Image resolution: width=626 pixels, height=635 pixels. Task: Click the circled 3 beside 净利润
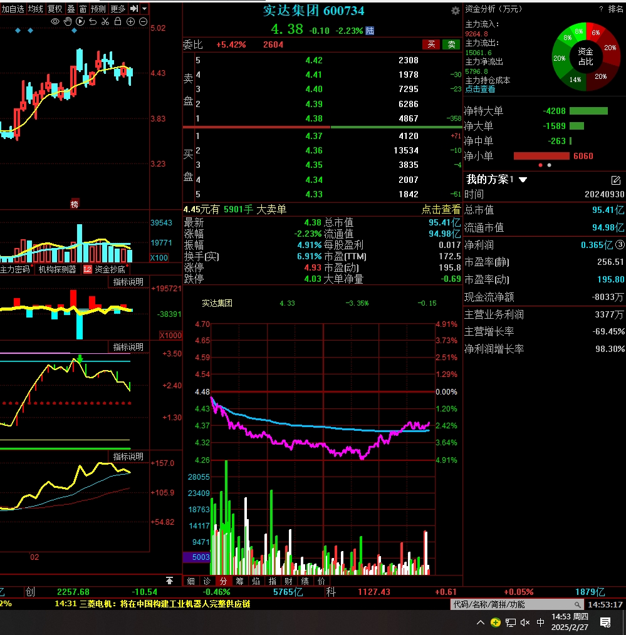(x=620, y=245)
